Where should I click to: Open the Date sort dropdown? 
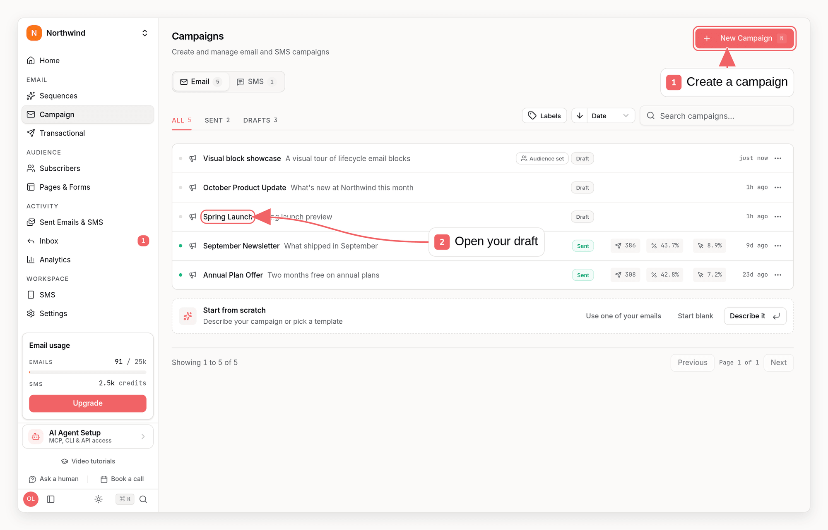pyautogui.click(x=611, y=116)
